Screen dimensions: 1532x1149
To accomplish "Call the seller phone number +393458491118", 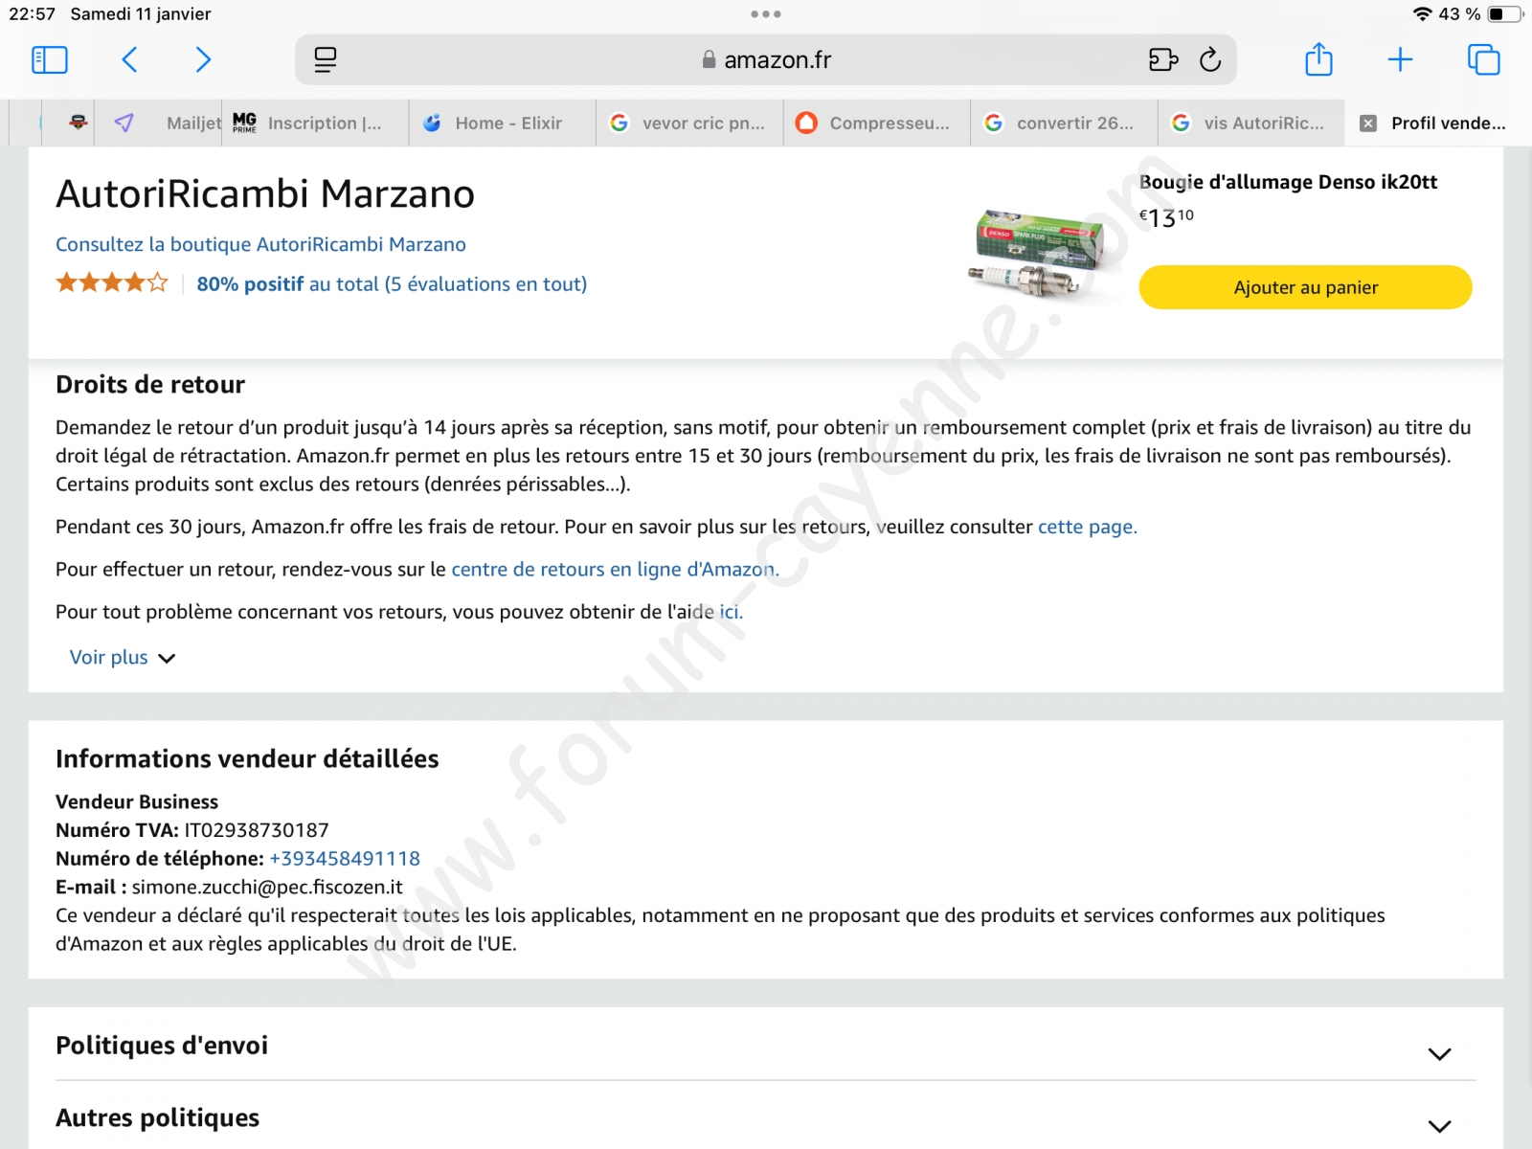I will point(345,859).
